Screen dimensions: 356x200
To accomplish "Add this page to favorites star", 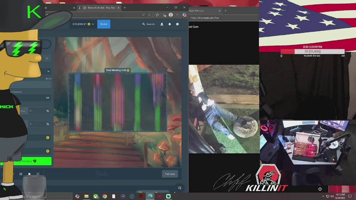I will tap(150, 15).
